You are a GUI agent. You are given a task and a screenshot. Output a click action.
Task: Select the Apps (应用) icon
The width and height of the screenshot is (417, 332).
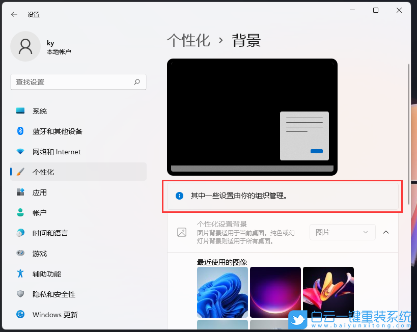20,192
